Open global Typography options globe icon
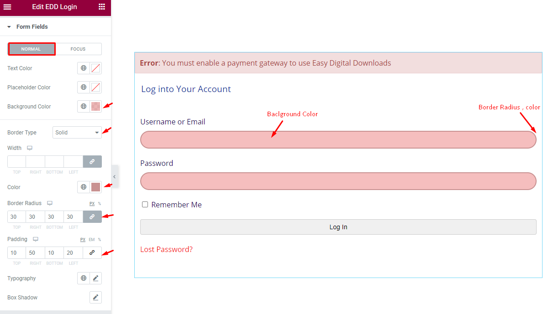 (83, 278)
